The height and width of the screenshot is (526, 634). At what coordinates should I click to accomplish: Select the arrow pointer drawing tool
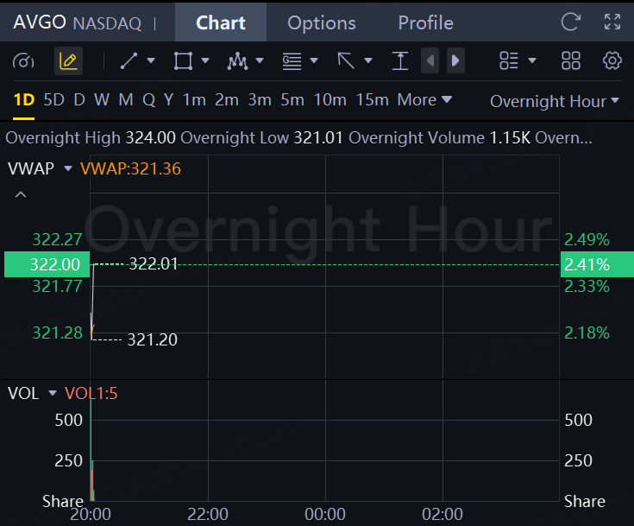tap(346, 60)
